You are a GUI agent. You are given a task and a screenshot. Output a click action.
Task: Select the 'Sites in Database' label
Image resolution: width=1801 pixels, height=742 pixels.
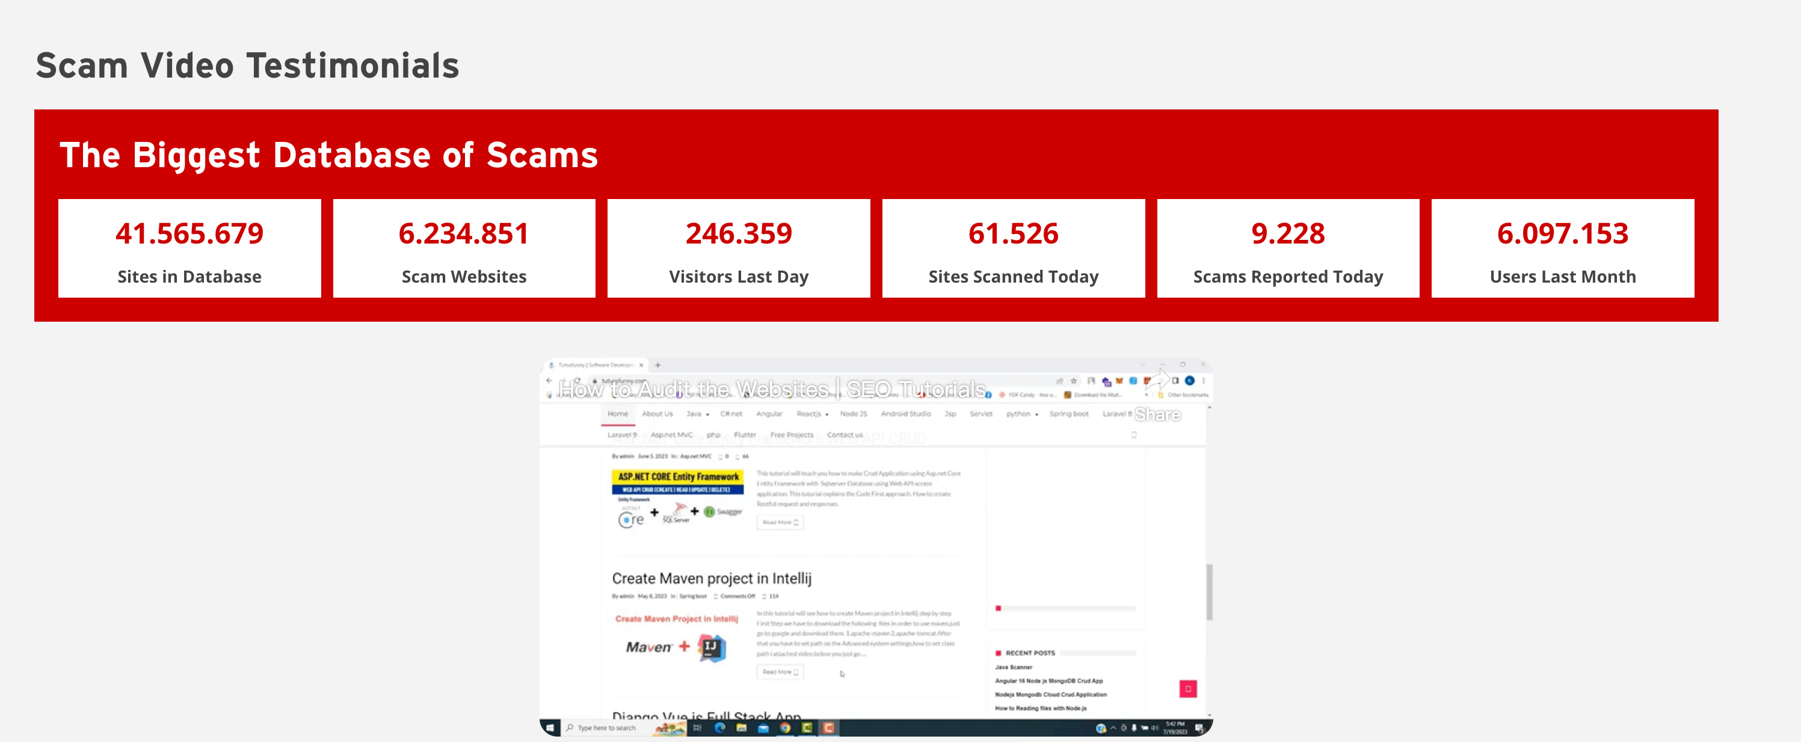pyautogui.click(x=189, y=277)
